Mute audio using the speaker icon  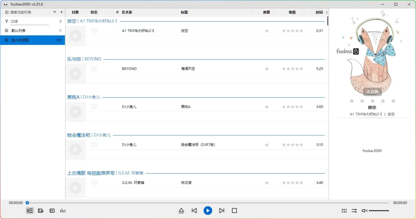pos(364,210)
